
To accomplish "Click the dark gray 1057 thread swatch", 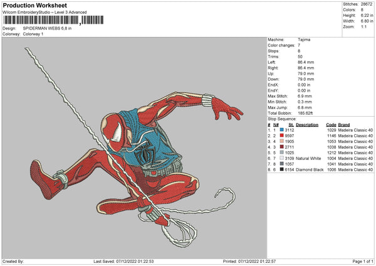I will pyautogui.click(x=282, y=164).
